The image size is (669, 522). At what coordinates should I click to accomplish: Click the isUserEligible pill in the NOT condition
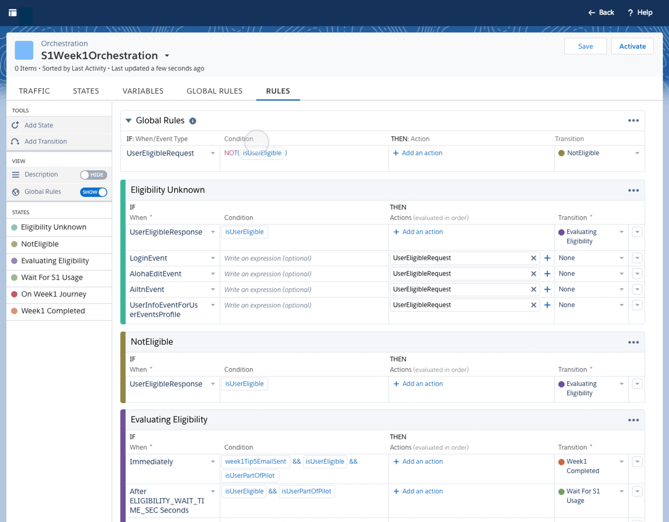point(262,153)
